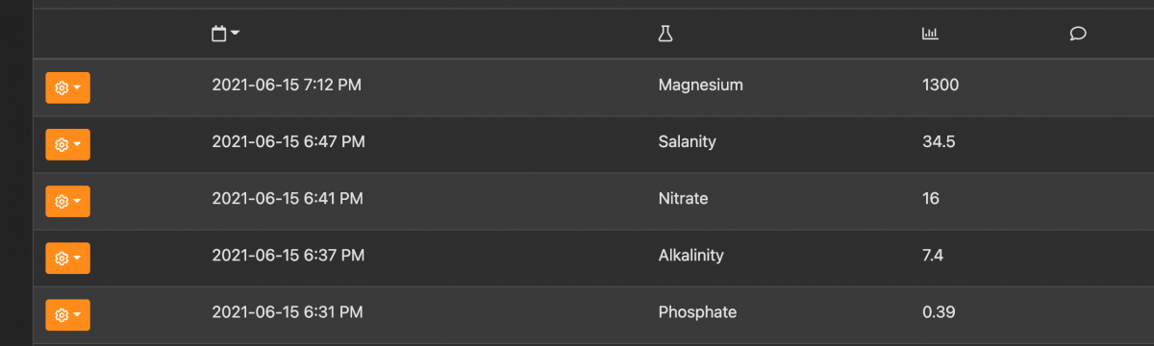Select the Magnesium parameter name
The image size is (1154, 346).
pyautogui.click(x=700, y=85)
